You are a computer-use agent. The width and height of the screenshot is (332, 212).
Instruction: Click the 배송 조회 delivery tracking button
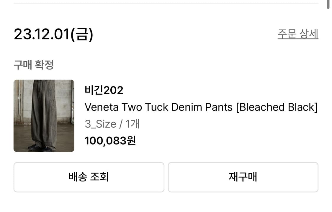(89, 177)
